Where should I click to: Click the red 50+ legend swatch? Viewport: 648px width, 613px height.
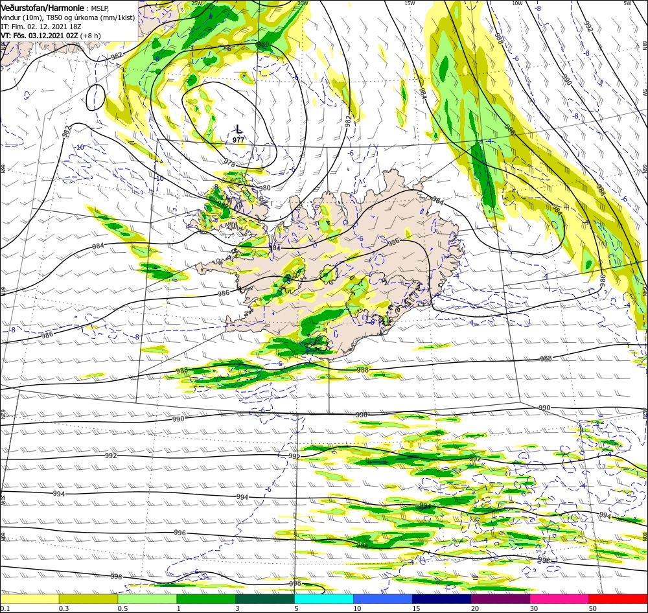pyautogui.click(x=618, y=599)
